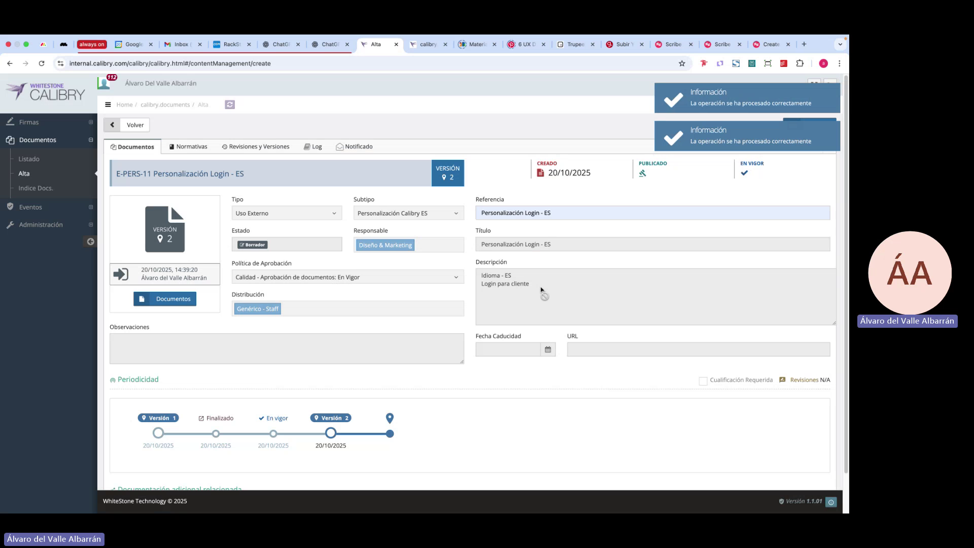Collapse the Documentos sidebar group
974x548 pixels.
click(x=90, y=140)
